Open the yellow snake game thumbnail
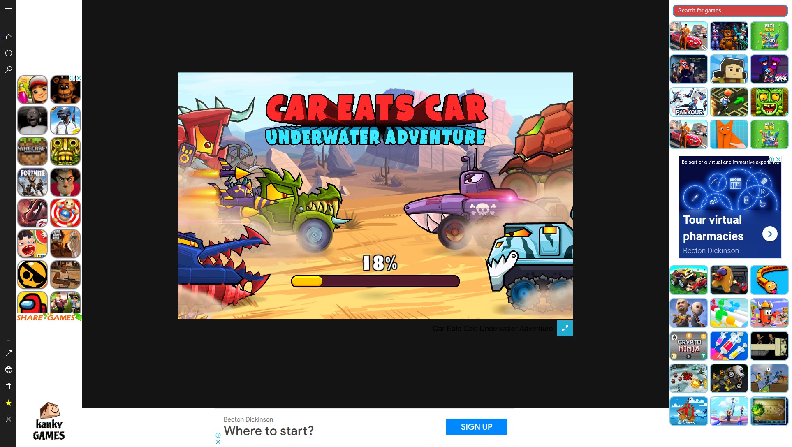The width and height of the screenshot is (792, 447). pos(769,280)
